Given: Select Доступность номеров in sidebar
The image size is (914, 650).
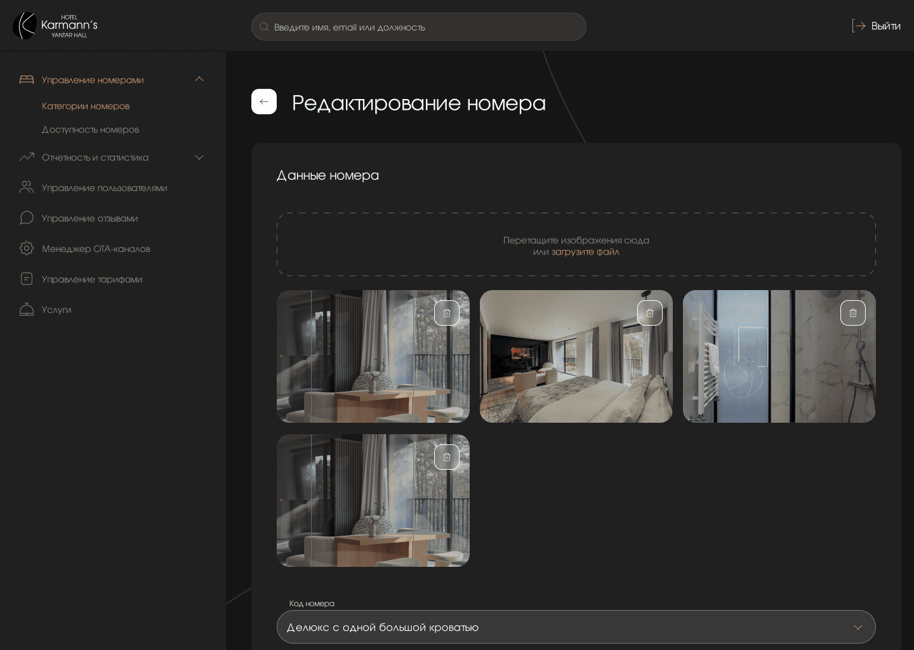Looking at the screenshot, I should (90, 129).
